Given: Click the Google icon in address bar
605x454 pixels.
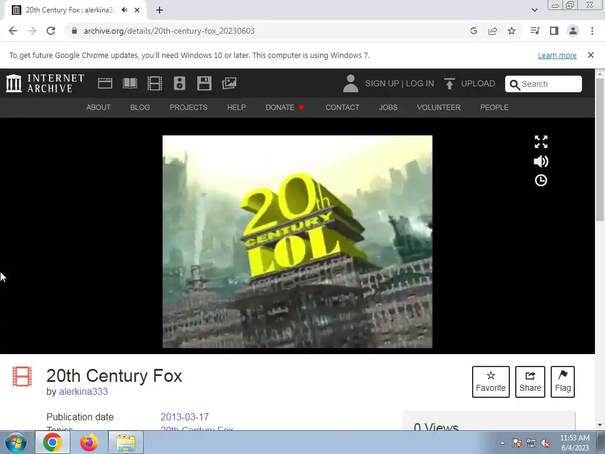Looking at the screenshot, I should pos(474,31).
